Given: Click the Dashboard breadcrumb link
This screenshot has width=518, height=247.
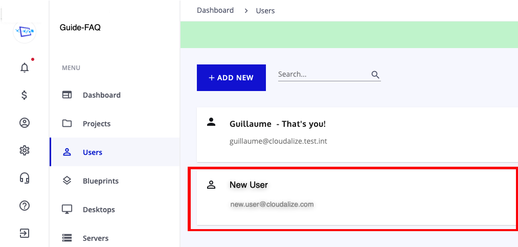Looking at the screenshot, I should point(215,10).
